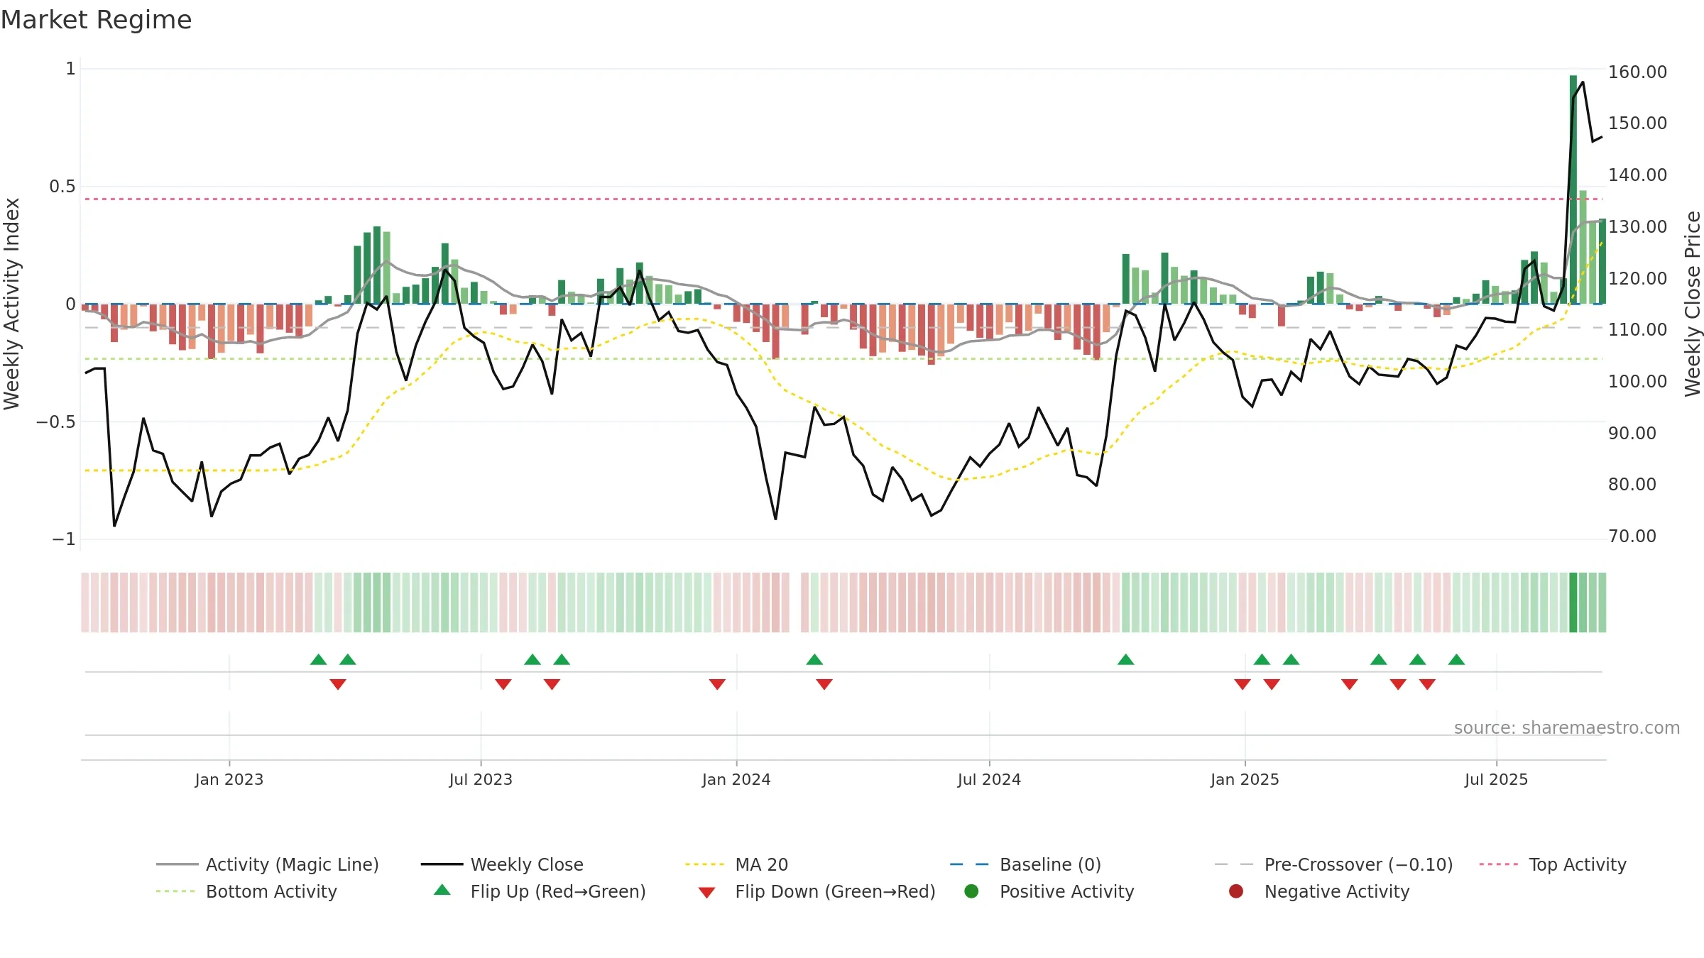Click the red Flip Down triangle in legend

(706, 893)
